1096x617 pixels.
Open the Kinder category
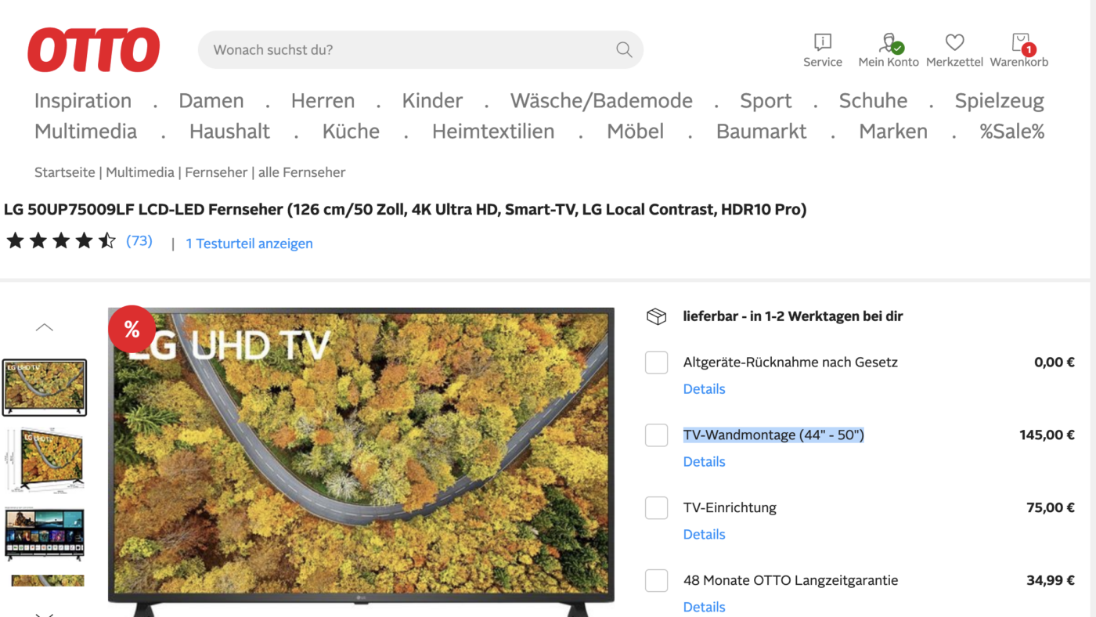click(432, 101)
